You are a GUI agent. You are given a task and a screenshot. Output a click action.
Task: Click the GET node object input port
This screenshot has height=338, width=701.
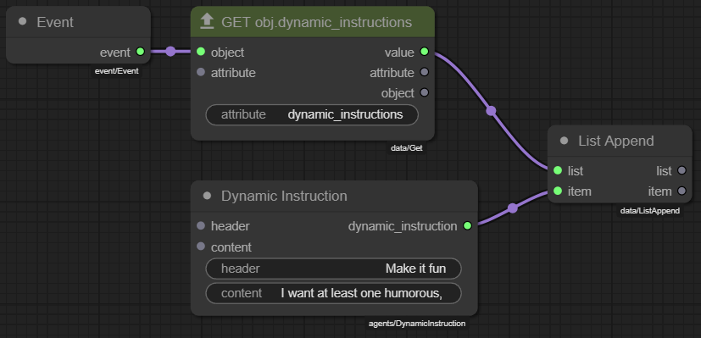[201, 52]
